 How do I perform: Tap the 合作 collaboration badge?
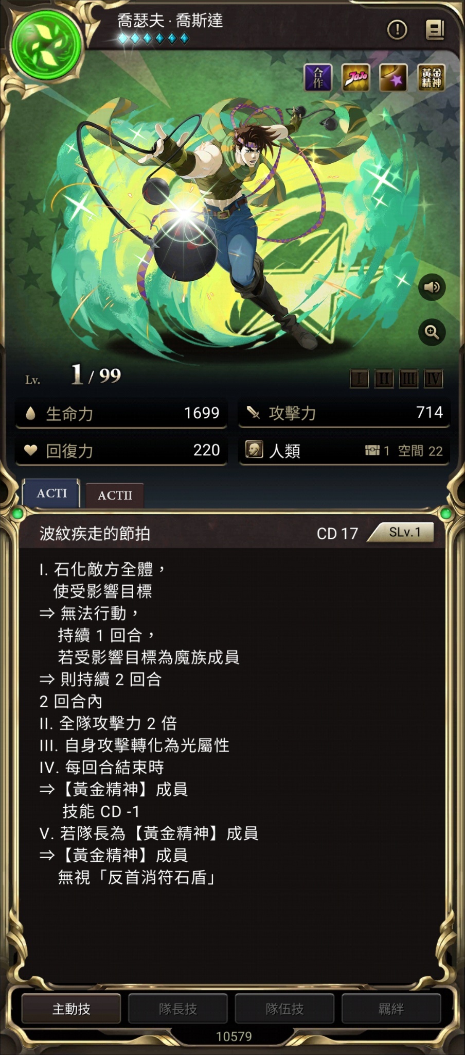click(x=318, y=78)
